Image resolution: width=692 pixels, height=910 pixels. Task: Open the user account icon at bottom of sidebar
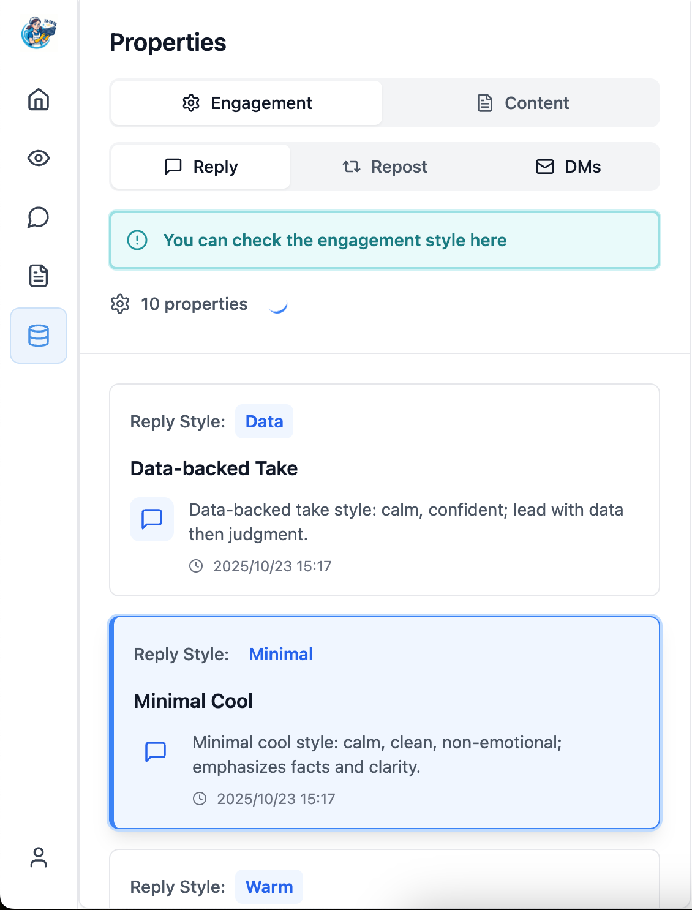(x=39, y=858)
